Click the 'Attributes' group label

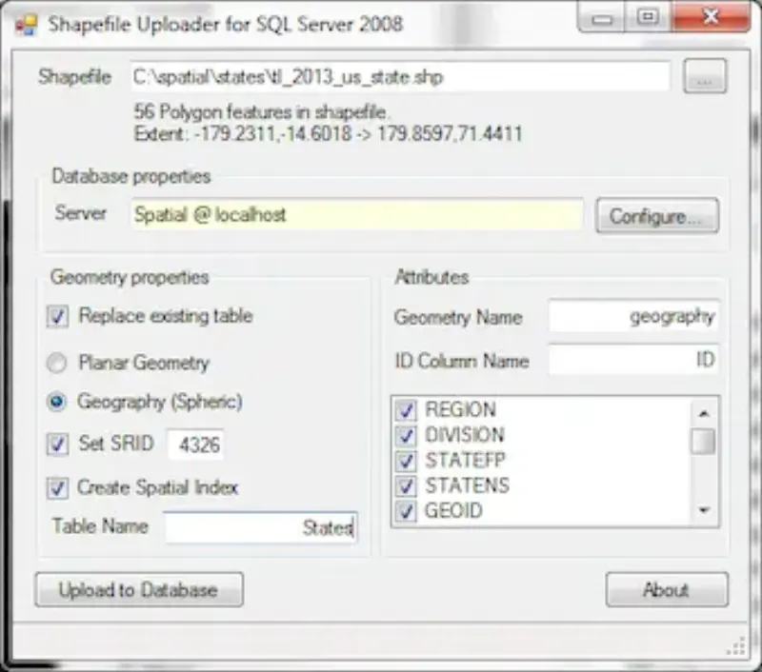pyautogui.click(x=432, y=277)
